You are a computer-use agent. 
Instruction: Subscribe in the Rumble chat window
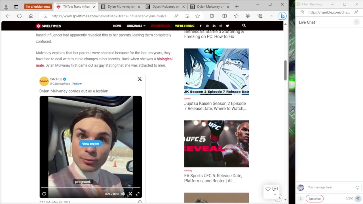(x=315, y=199)
